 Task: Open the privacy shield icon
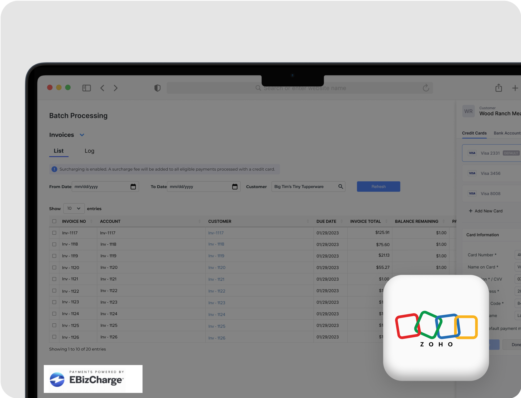tap(157, 88)
